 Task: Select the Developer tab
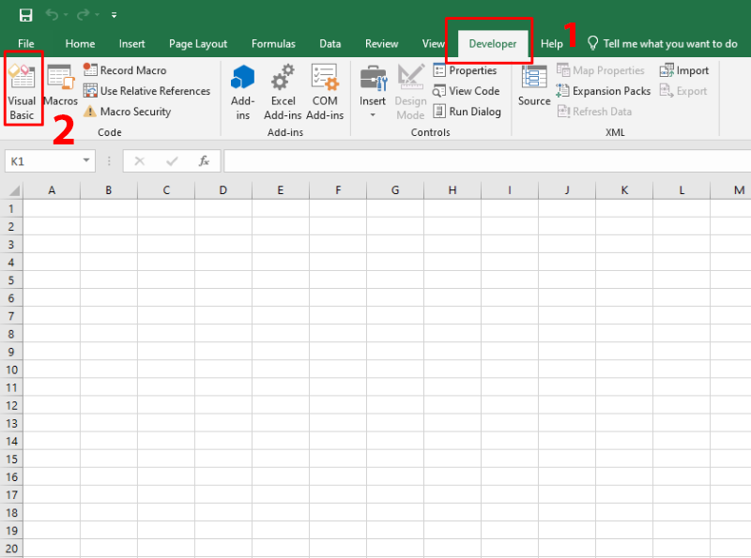click(x=492, y=43)
